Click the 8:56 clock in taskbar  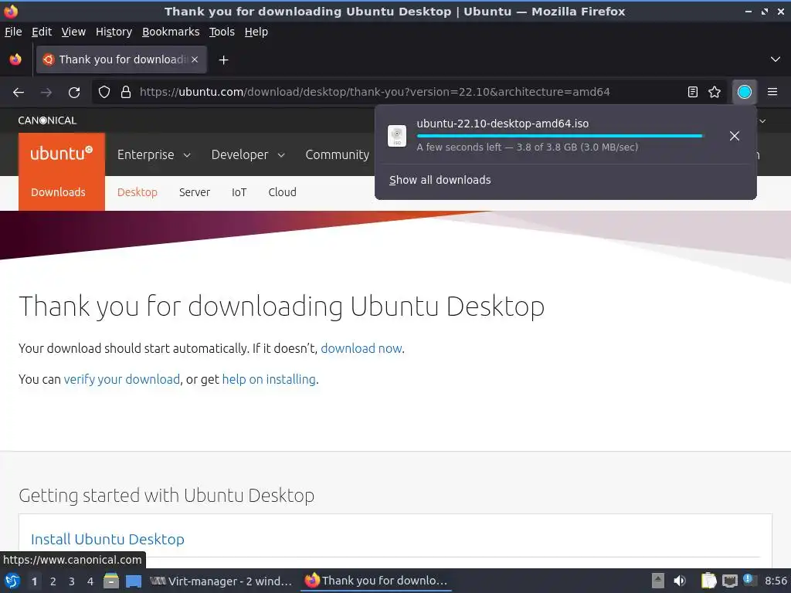click(x=776, y=581)
